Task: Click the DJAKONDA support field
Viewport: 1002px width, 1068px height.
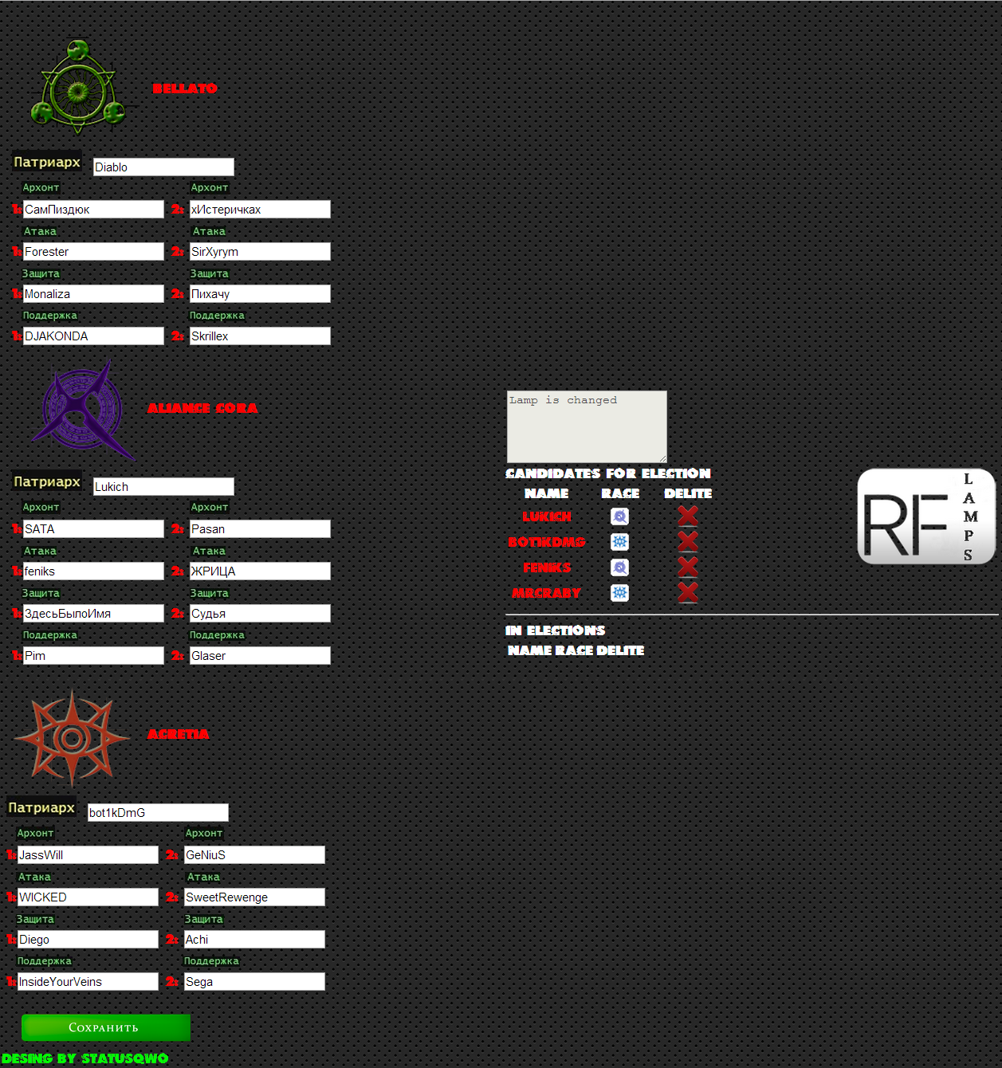Action: [x=93, y=336]
